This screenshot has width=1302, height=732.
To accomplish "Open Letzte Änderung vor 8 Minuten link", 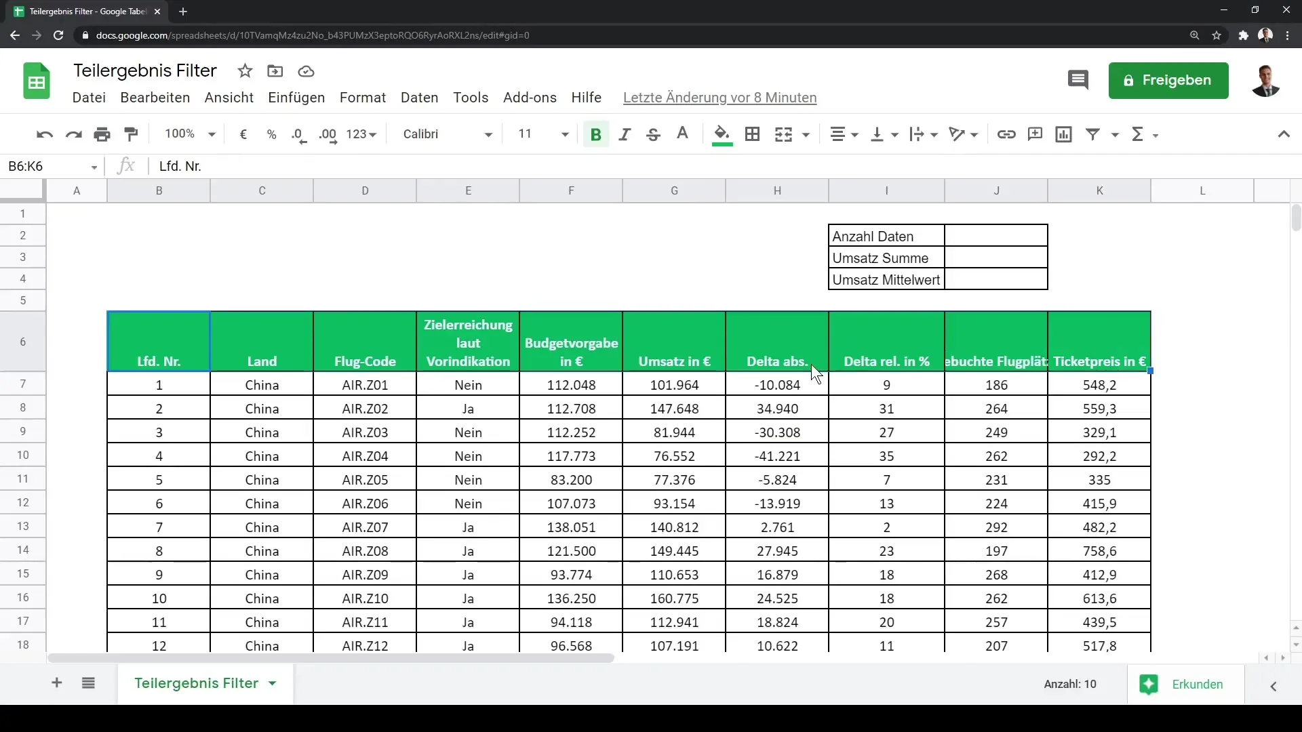I will 719,98.
